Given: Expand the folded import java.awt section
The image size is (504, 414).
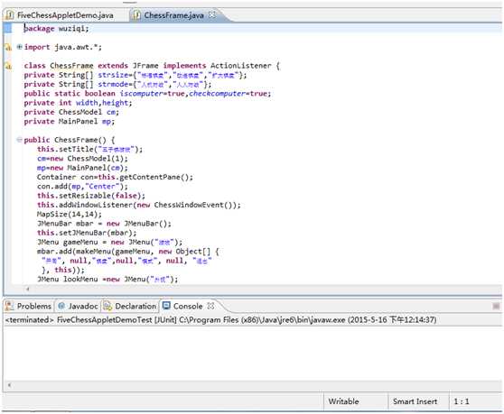Looking at the screenshot, I should [x=19, y=47].
